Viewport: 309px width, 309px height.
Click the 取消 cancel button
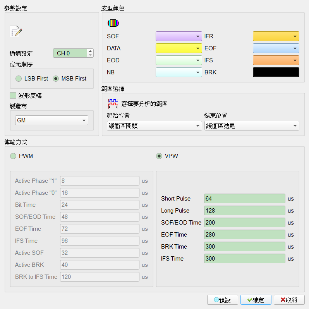(x=289, y=300)
